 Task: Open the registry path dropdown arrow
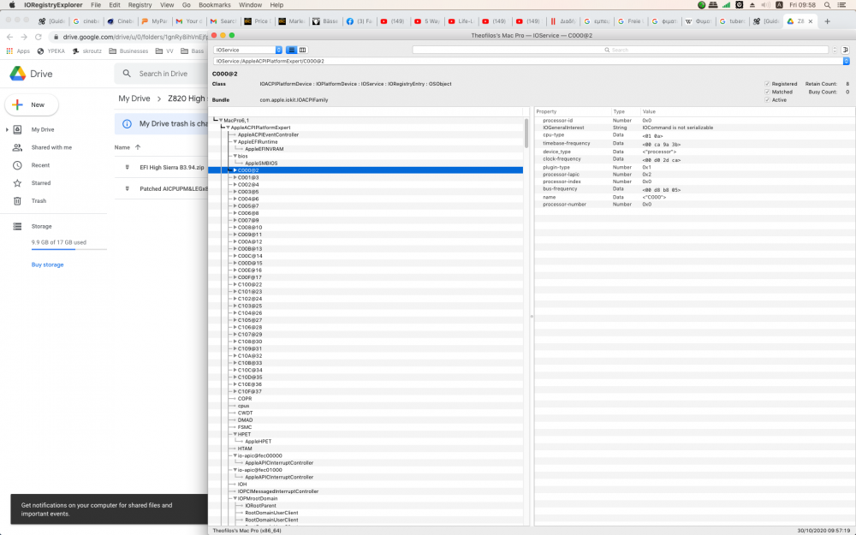847,61
